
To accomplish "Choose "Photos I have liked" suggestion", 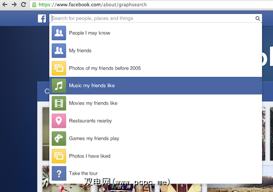I will point(156,156).
